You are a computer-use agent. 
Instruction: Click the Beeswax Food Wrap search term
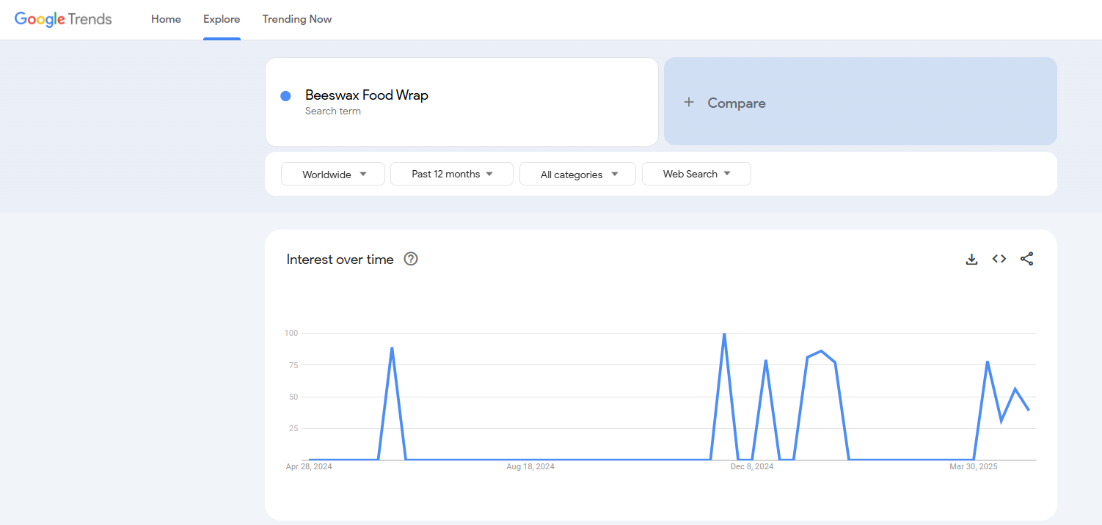(x=367, y=95)
